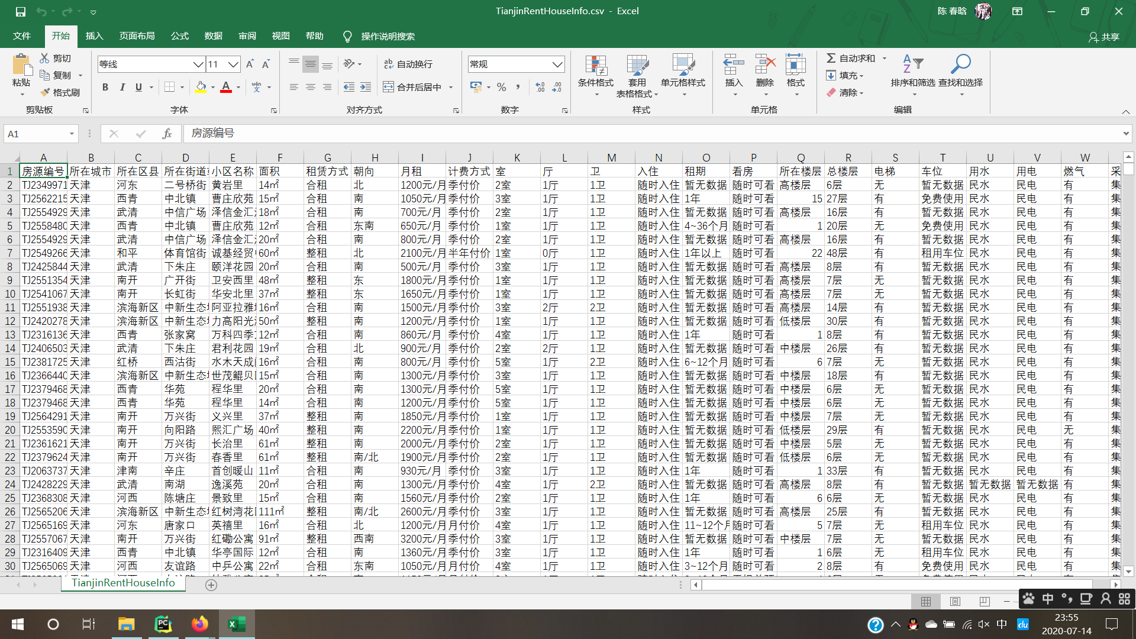Toggle italic formatting
The image size is (1136, 639).
[122, 87]
